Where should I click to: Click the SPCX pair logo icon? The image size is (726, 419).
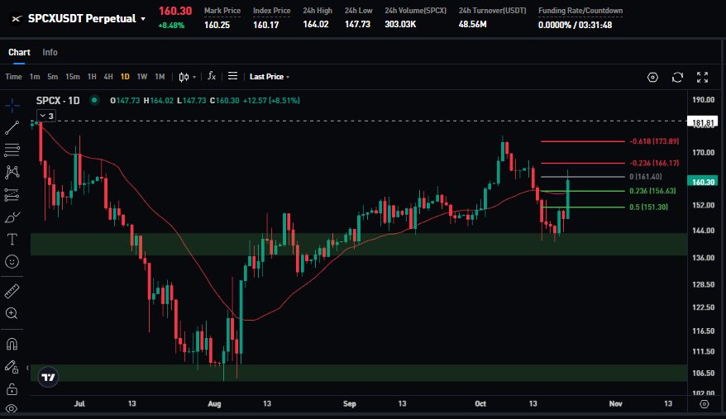[x=16, y=18]
